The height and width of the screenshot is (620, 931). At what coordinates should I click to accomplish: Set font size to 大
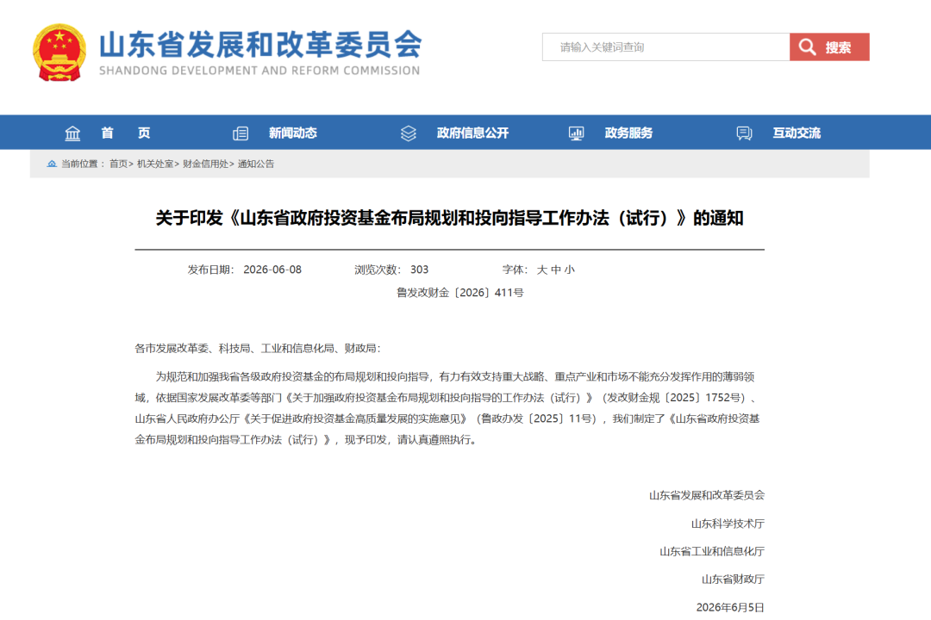click(541, 270)
